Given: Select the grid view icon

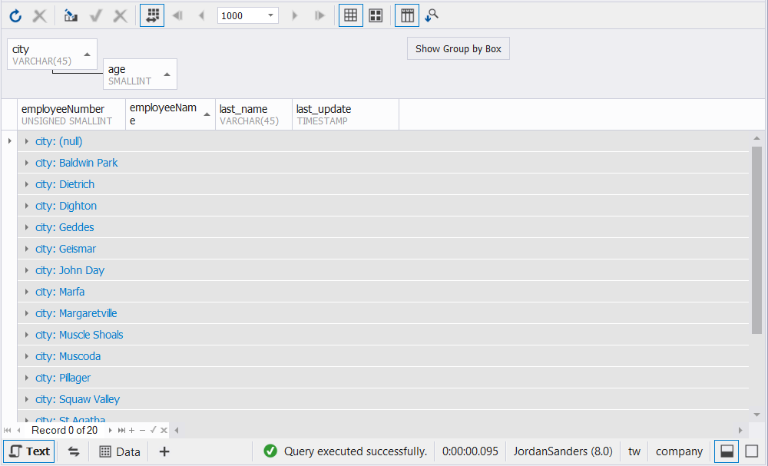Looking at the screenshot, I should 350,15.
